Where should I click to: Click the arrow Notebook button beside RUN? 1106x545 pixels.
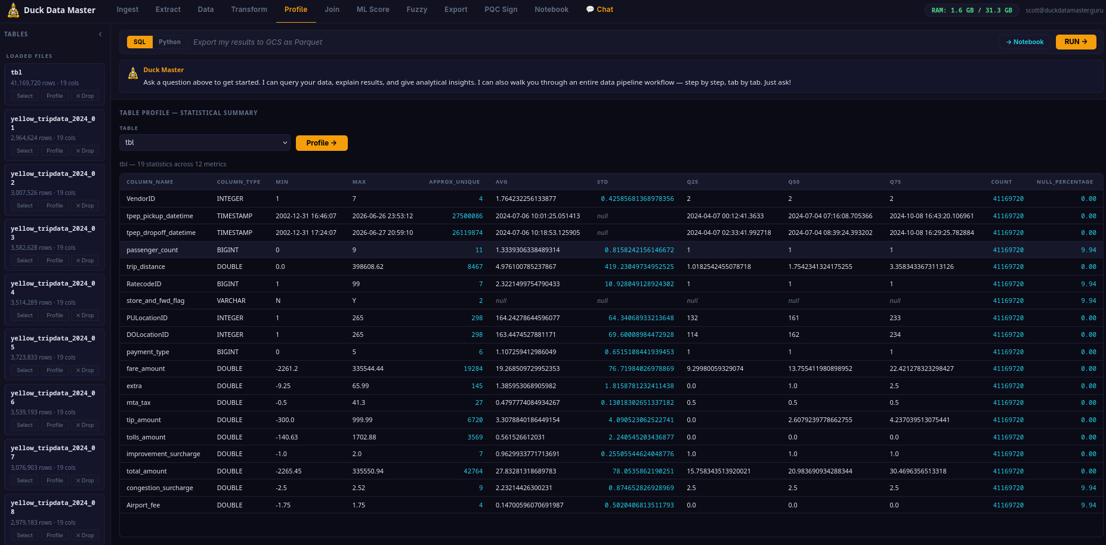[x=1025, y=42]
